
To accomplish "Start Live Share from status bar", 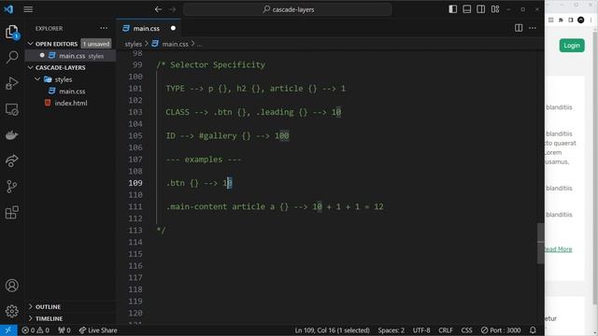I will (98, 329).
